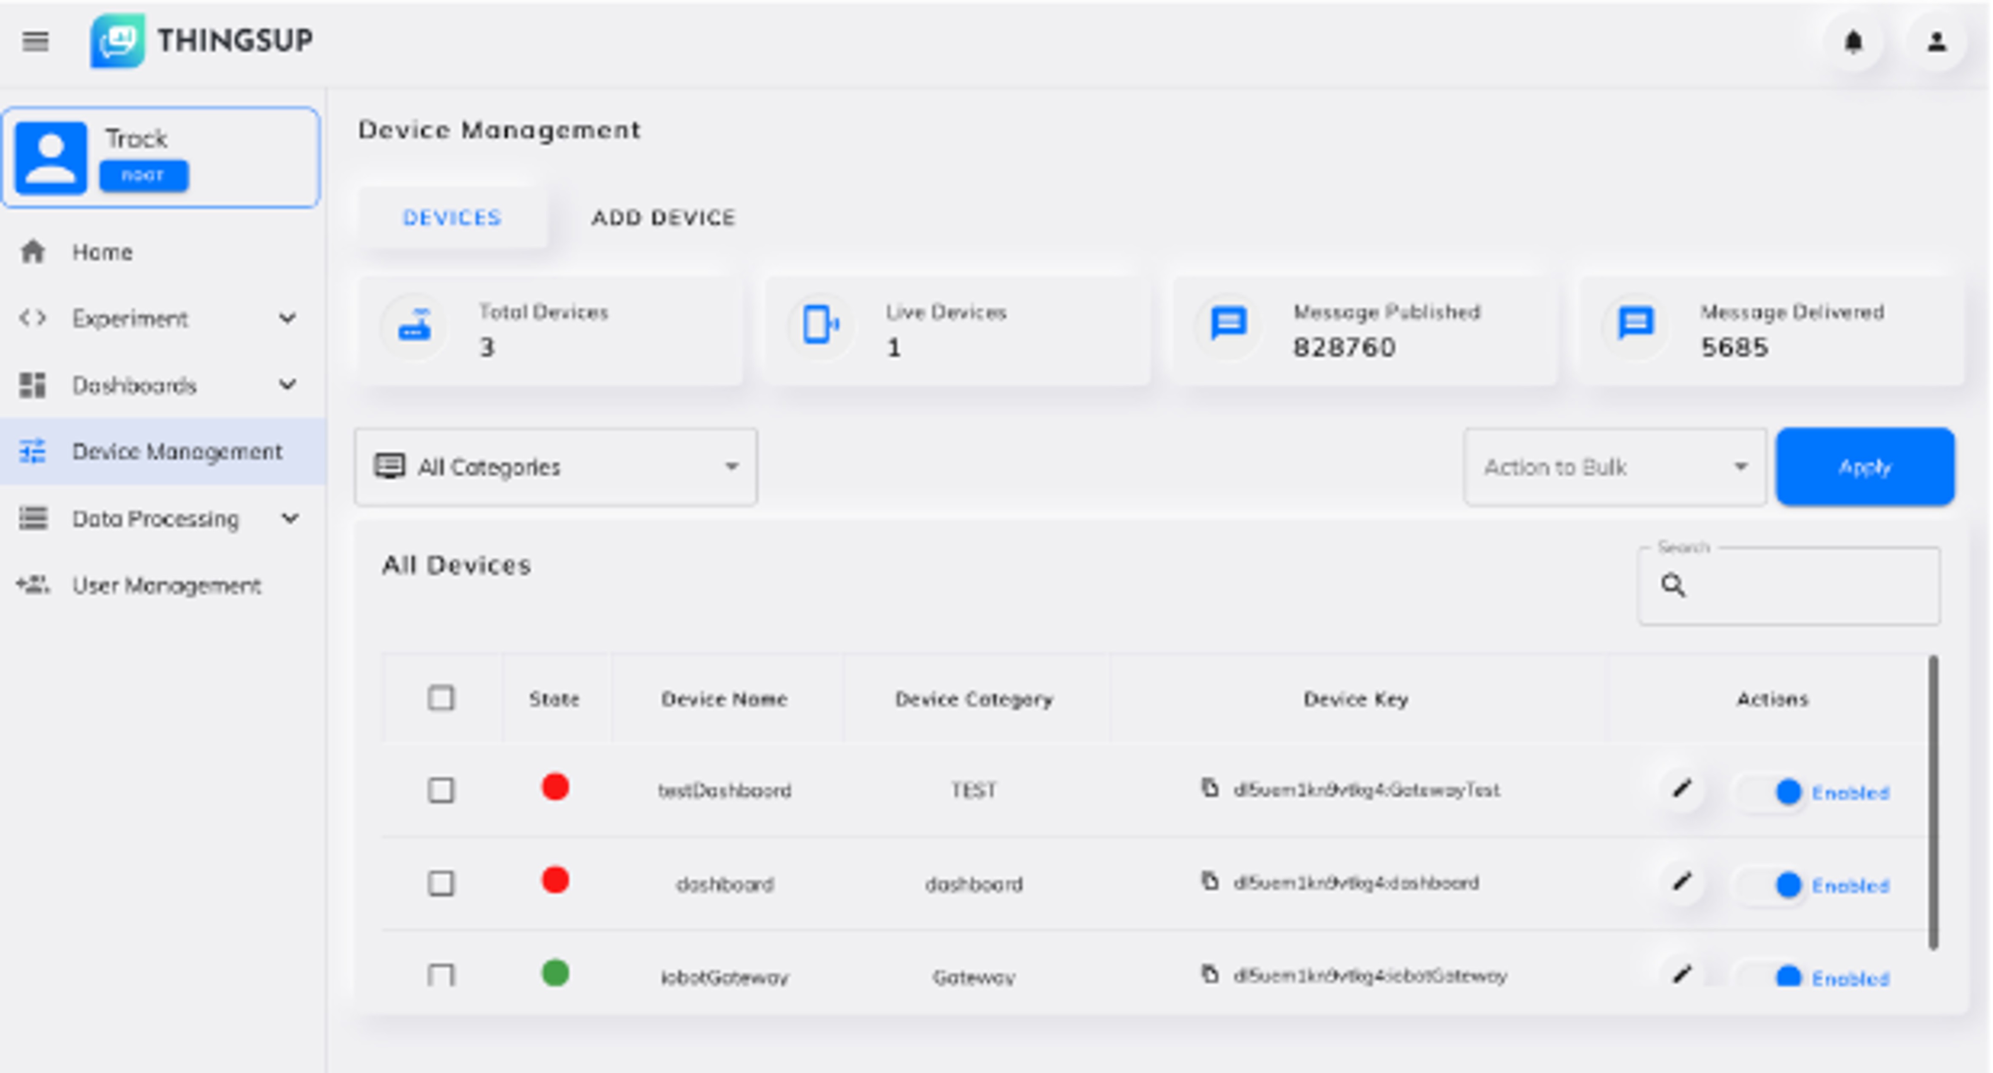Open User Management from the sidebar
Image resolution: width=1993 pixels, height=1073 pixels.
click(x=166, y=585)
